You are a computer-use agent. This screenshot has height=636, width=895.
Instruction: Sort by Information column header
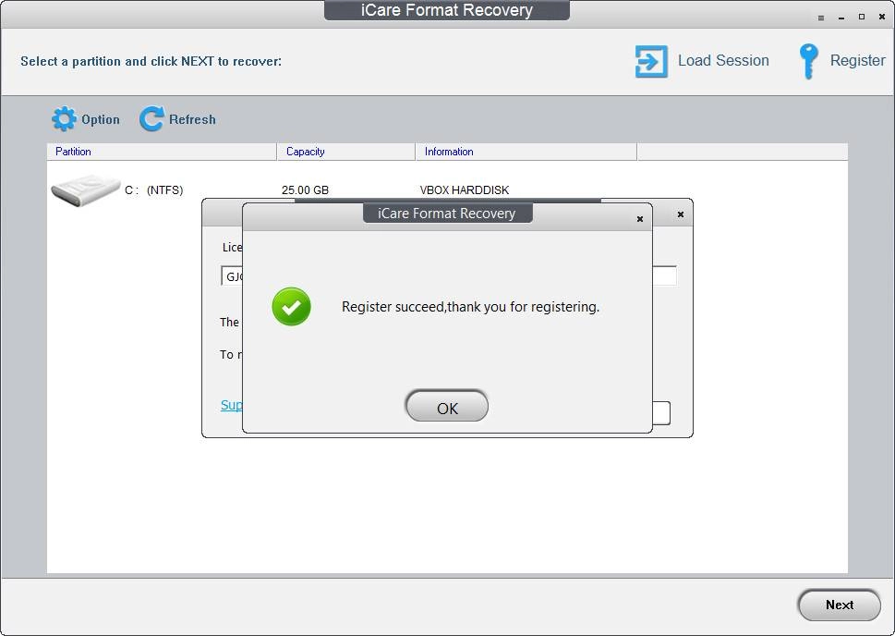pyautogui.click(x=526, y=152)
